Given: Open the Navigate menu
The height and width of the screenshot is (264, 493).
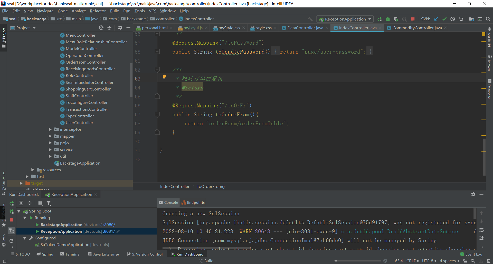Looking at the screenshot, I should (x=45, y=11).
